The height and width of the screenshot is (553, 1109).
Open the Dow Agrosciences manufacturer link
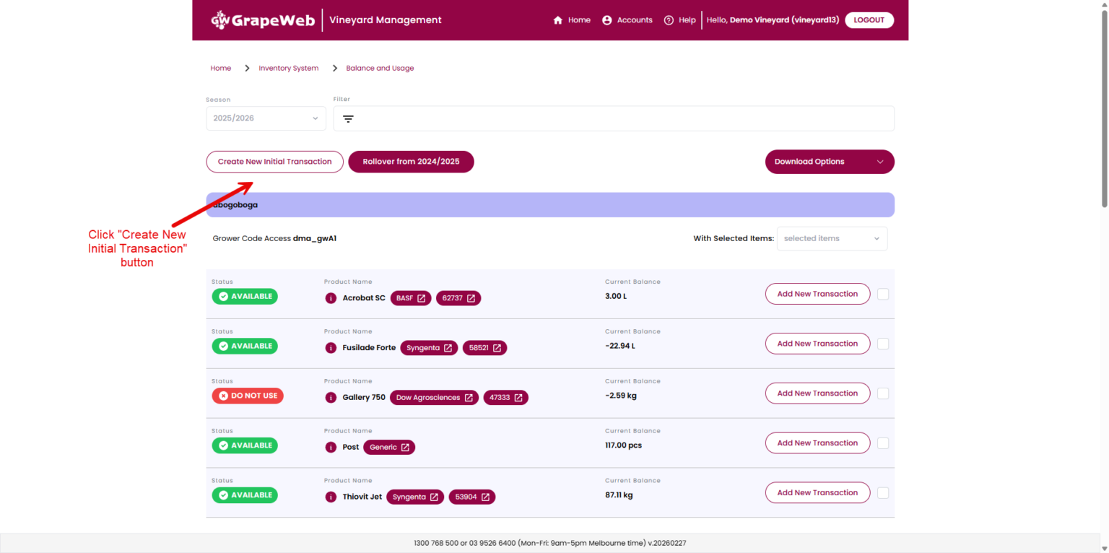tap(434, 398)
